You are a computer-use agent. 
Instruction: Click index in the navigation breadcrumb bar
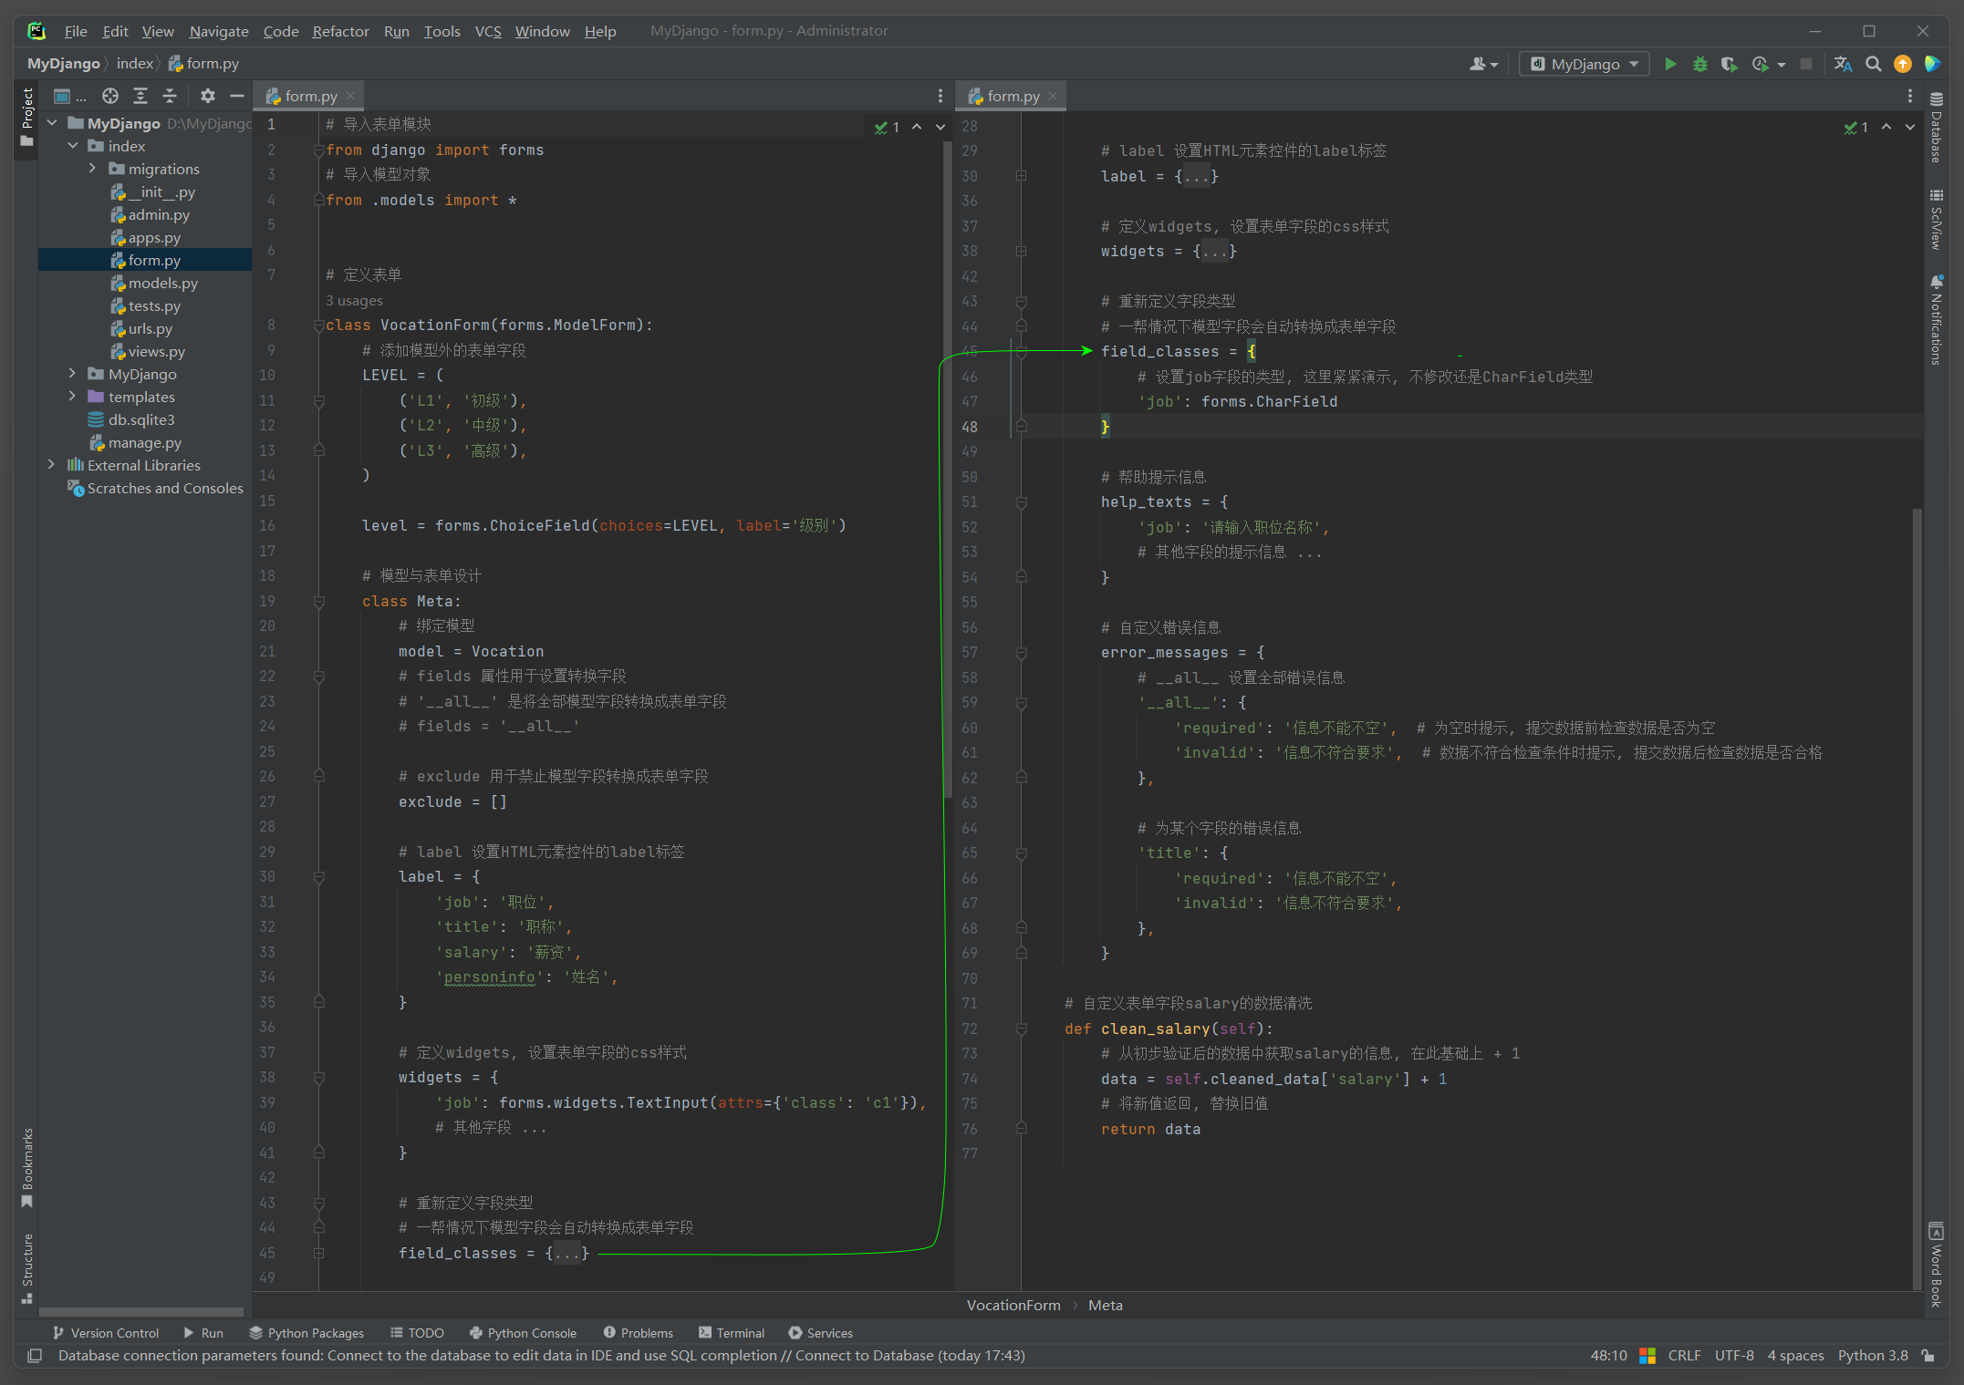tap(134, 64)
